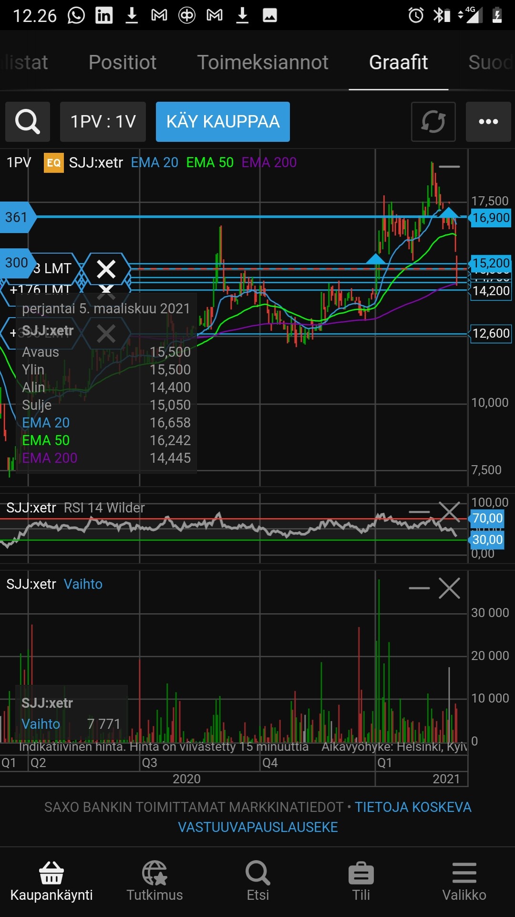Select the 361 position price marker
This screenshot has width=515, height=917.
click(x=17, y=217)
